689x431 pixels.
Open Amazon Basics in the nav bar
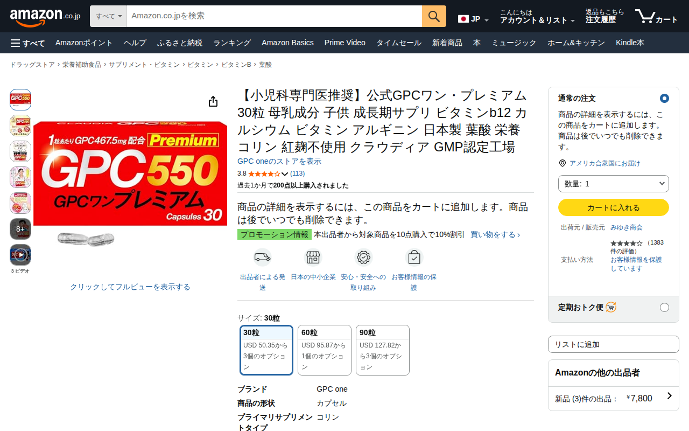pos(287,43)
